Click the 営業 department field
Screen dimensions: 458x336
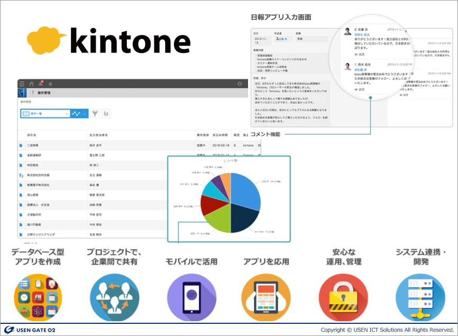click(312, 39)
